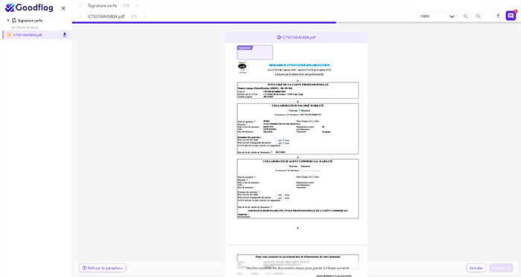
Task: Collapse the Signature cerfa tree node
Action: pyautogui.click(x=8, y=21)
